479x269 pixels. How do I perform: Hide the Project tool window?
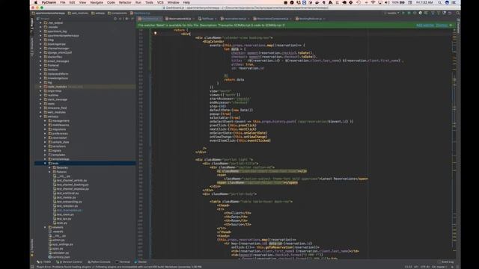pyautogui.click(x=132, y=19)
